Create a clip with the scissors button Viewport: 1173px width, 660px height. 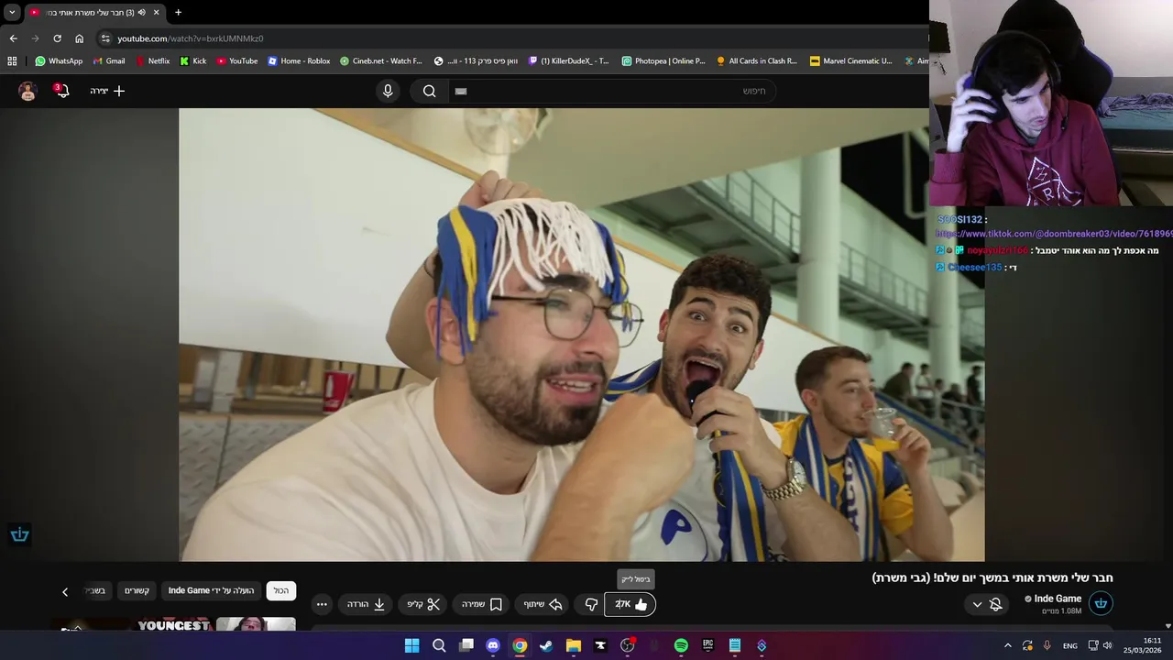coord(423,604)
